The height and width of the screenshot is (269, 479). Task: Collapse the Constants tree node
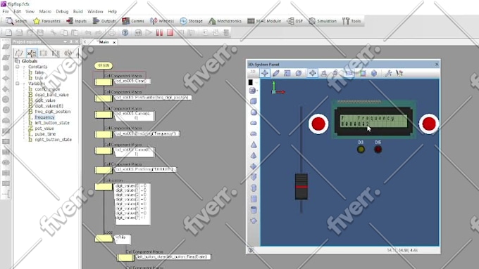tap(18, 67)
